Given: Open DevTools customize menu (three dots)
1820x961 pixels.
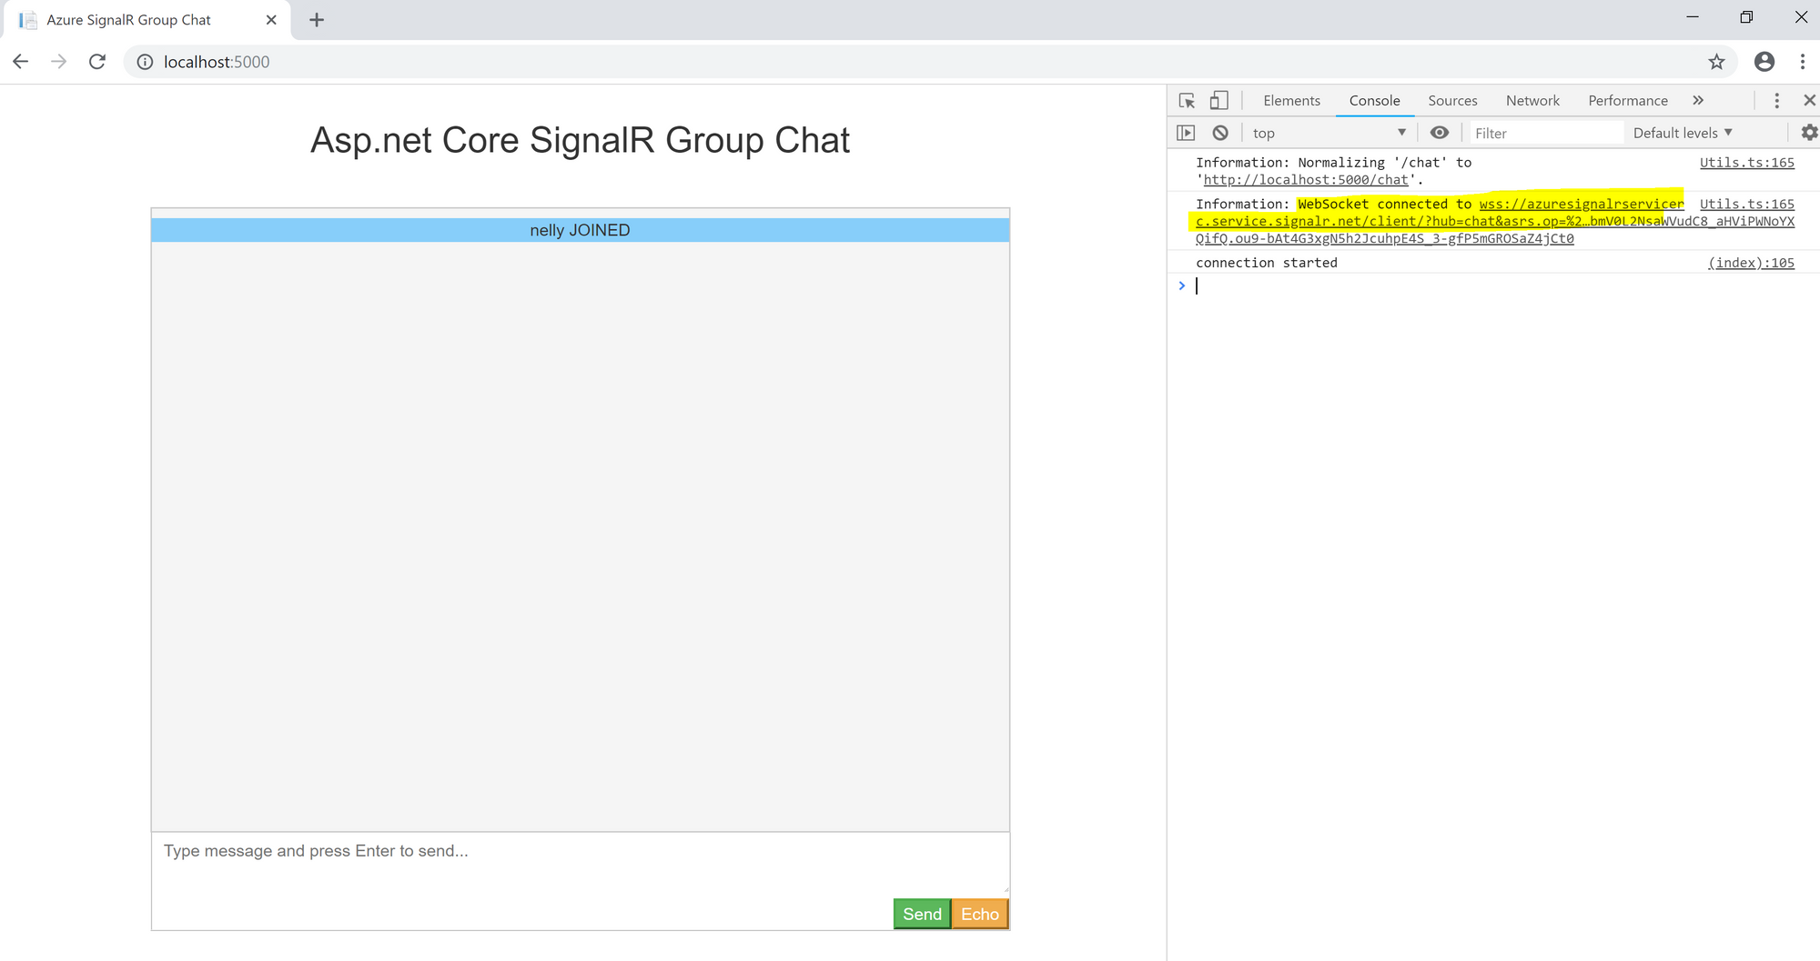Looking at the screenshot, I should tap(1776, 101).
